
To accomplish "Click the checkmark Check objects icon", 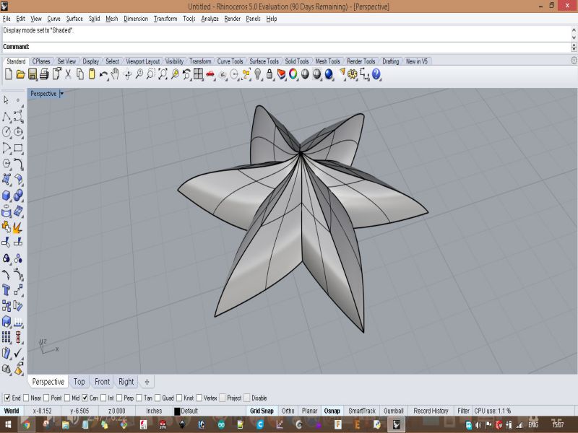I will coord(18,353).
